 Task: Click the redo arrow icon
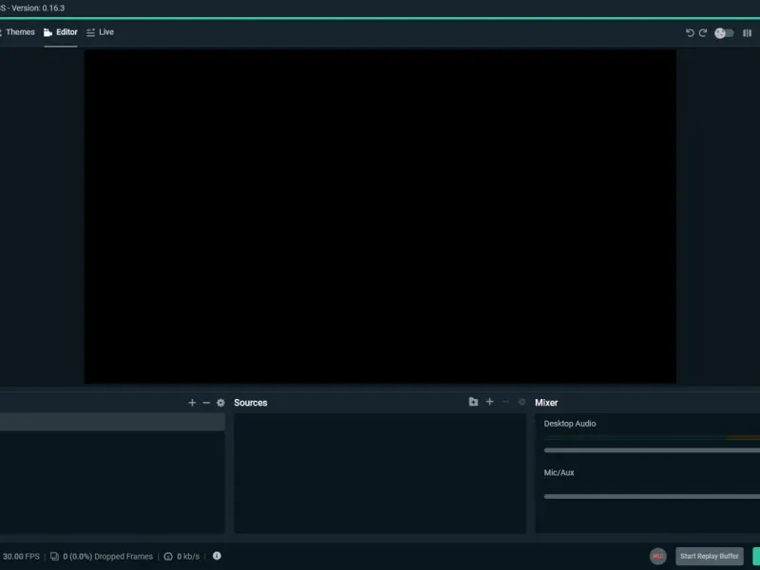[x=703, y=32]
